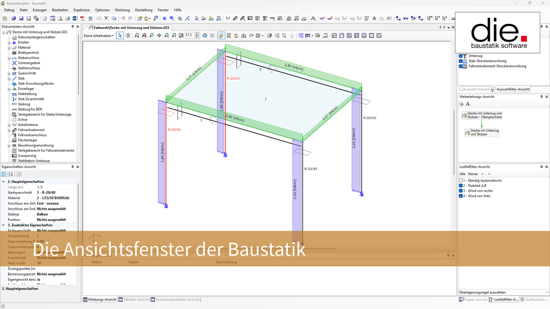This screenshot has width=550, height=309.
Task: Open the Ergebnisse menu
Action: (x=81, y=10)
